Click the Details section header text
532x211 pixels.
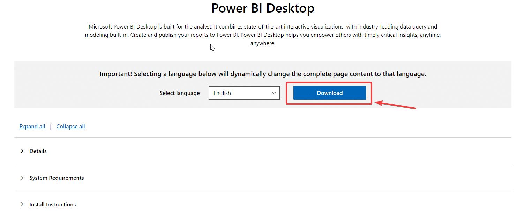[x=38, y=151]
